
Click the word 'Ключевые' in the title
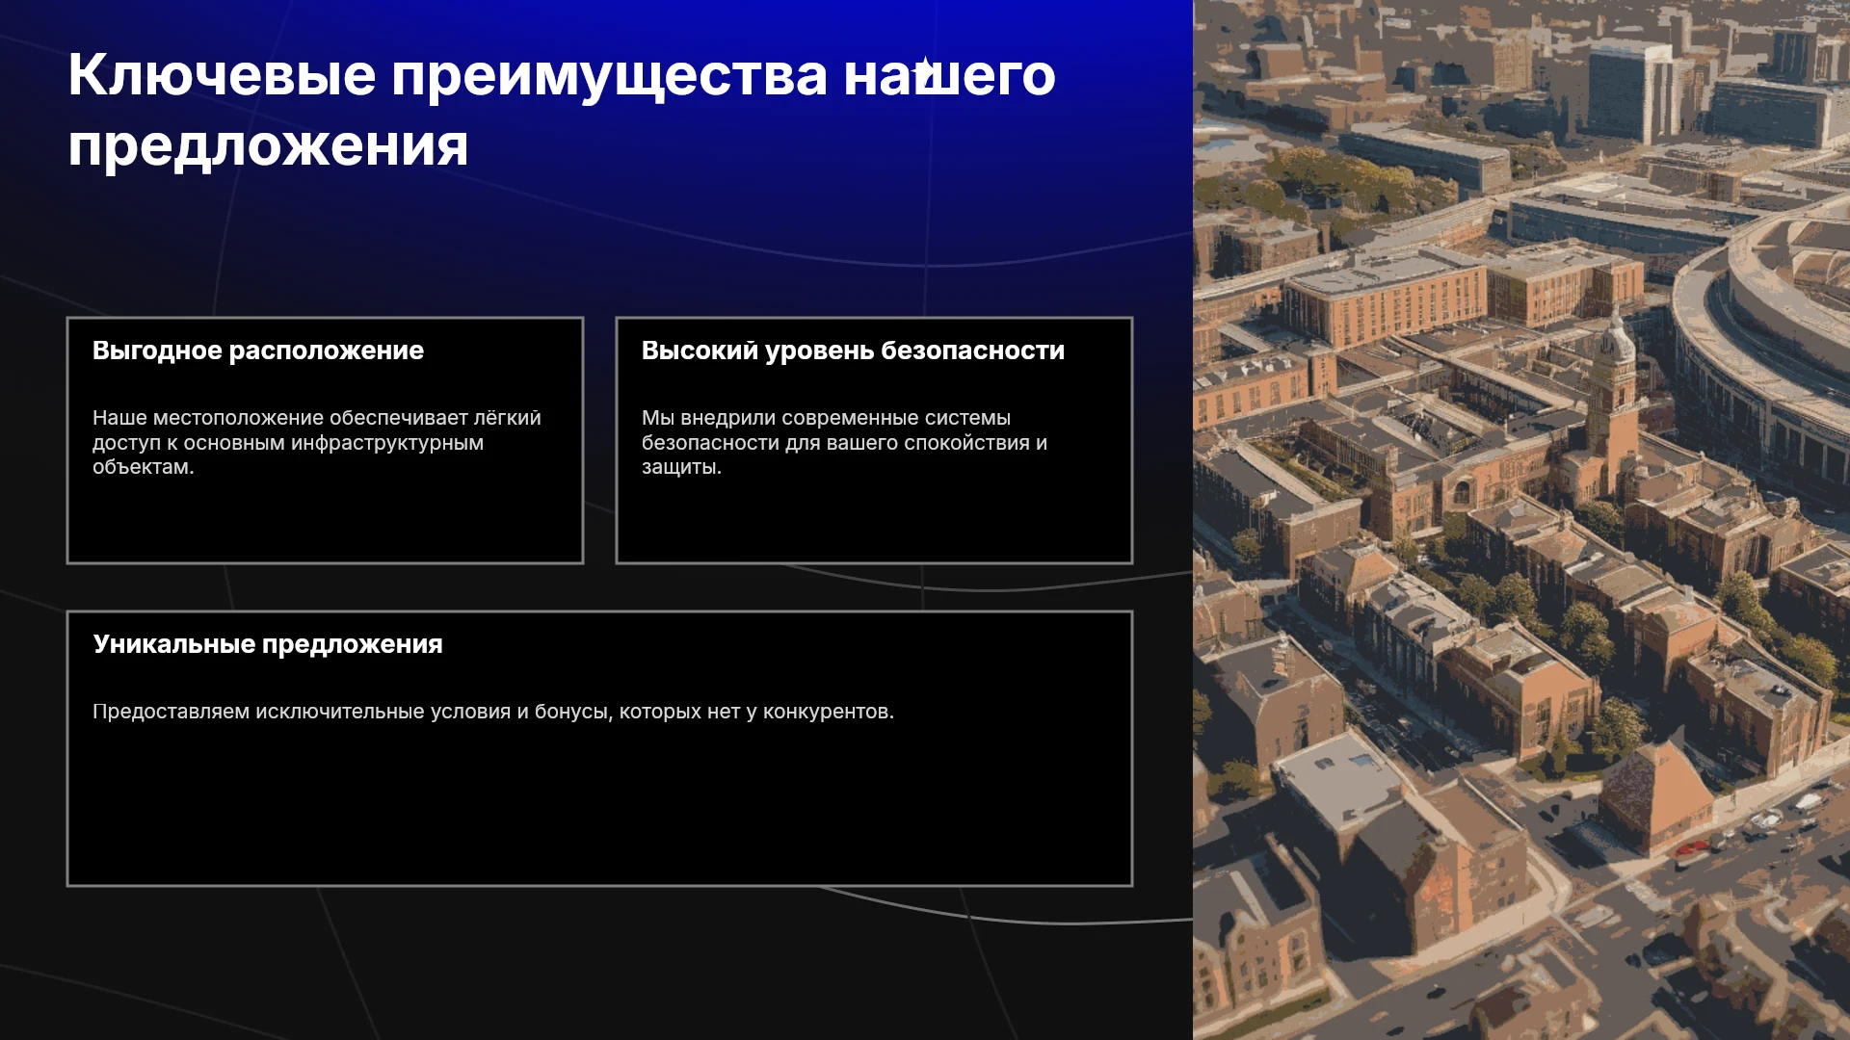coord(222,75)
